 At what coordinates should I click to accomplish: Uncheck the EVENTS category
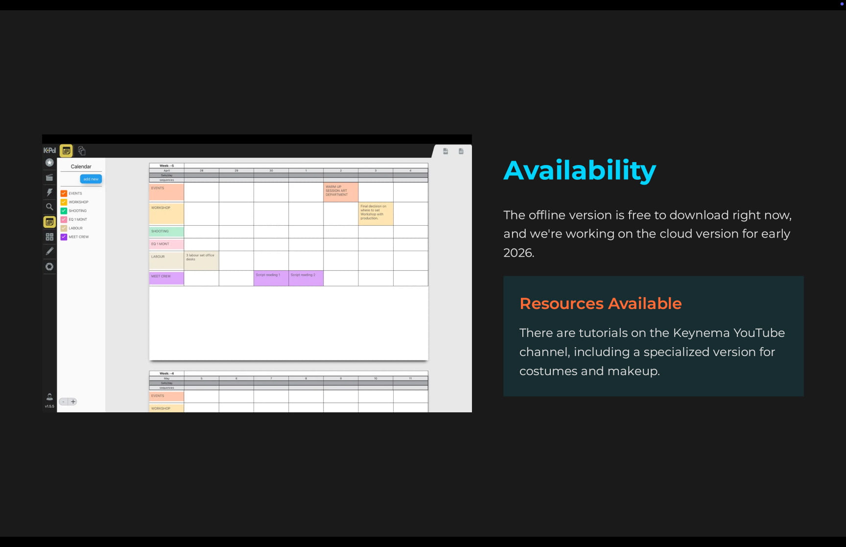(64, 193)
